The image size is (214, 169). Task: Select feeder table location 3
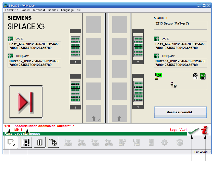coord(75,47)
